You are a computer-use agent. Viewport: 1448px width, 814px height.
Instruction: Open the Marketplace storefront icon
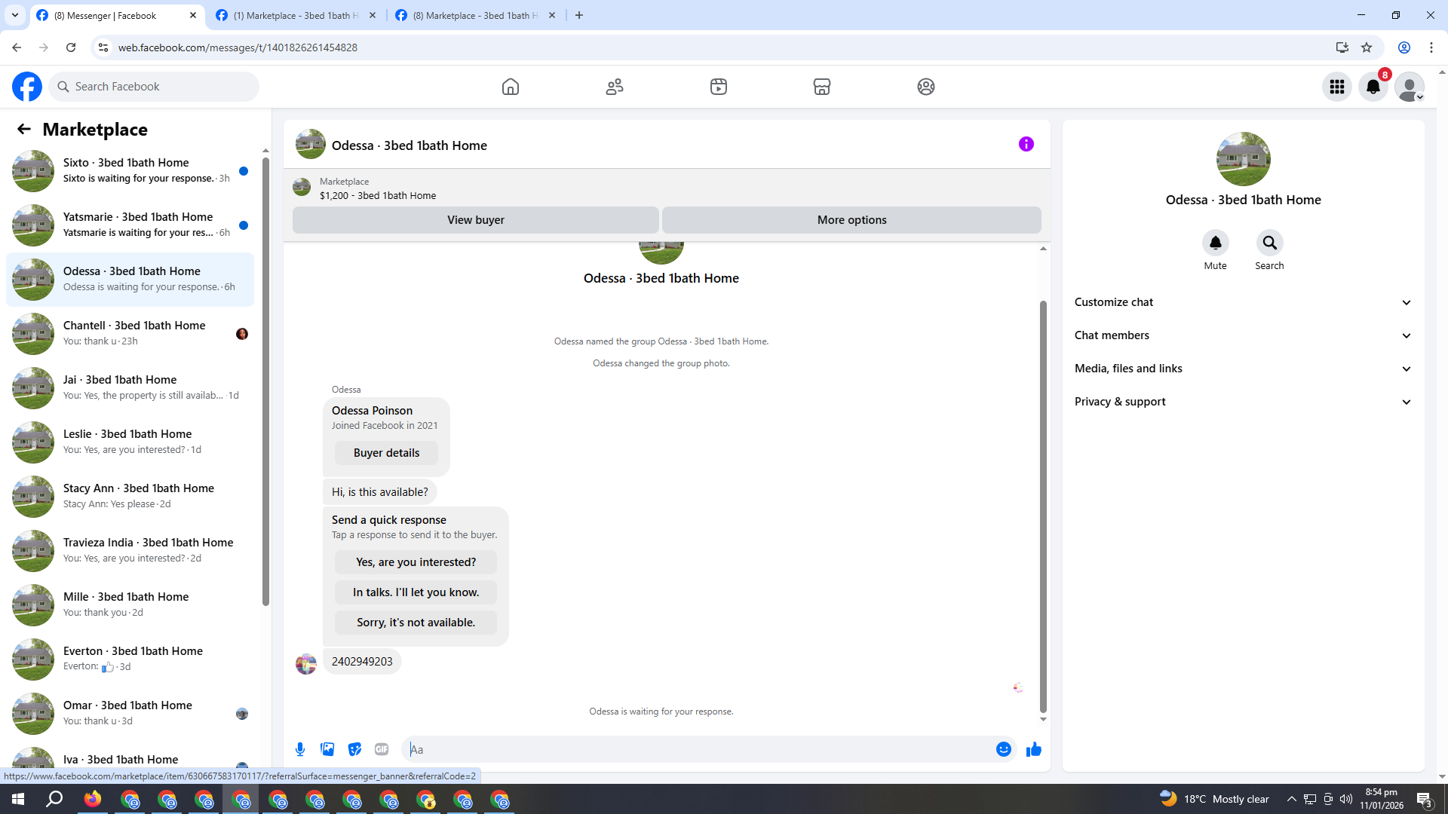[822, 87]
